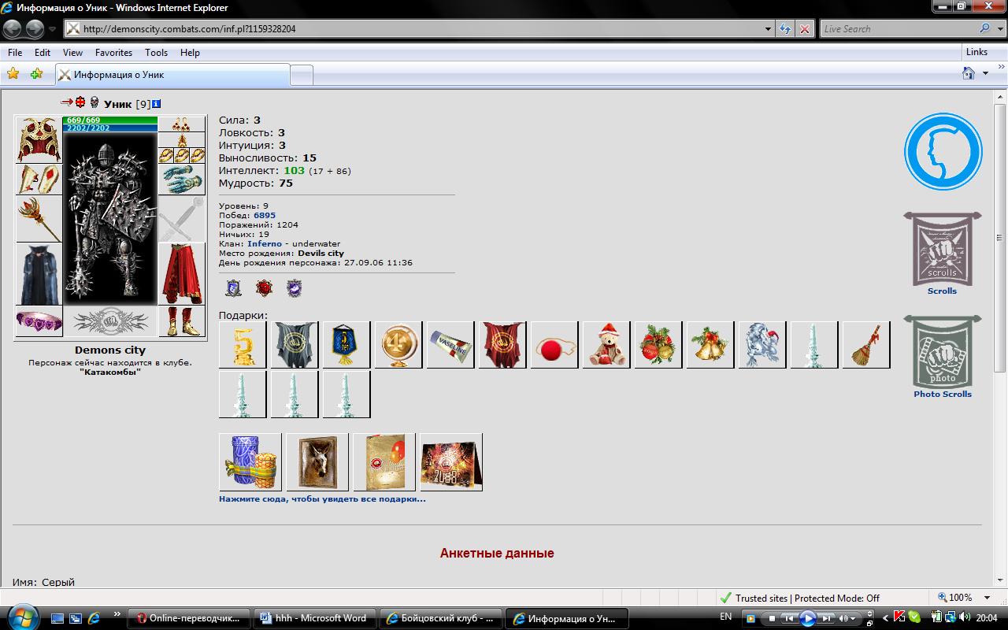
Task: Click the equipped blue cloak armor slot
Action: coord(39,274)
